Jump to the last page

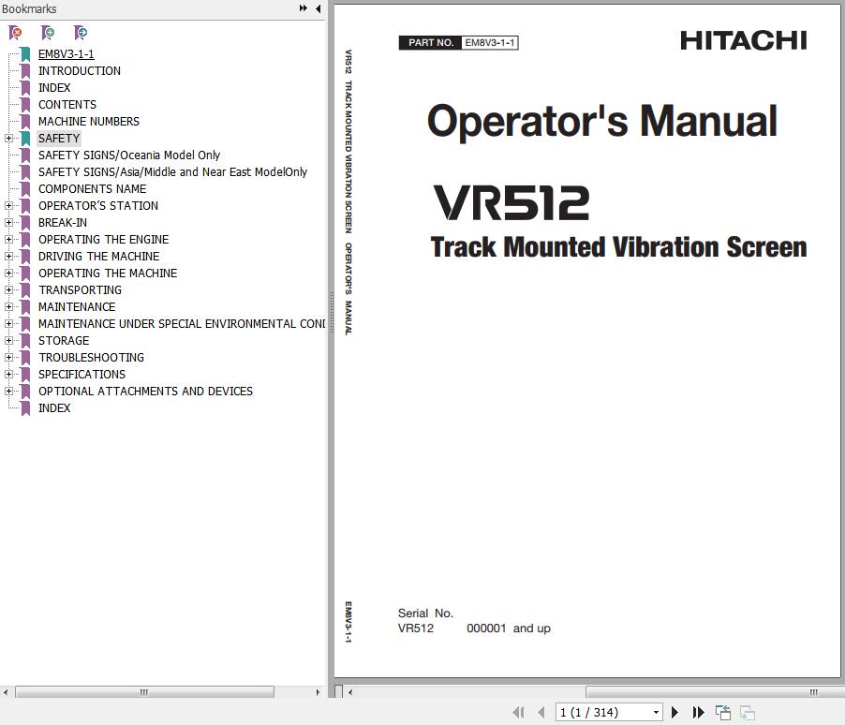point(699,713)
